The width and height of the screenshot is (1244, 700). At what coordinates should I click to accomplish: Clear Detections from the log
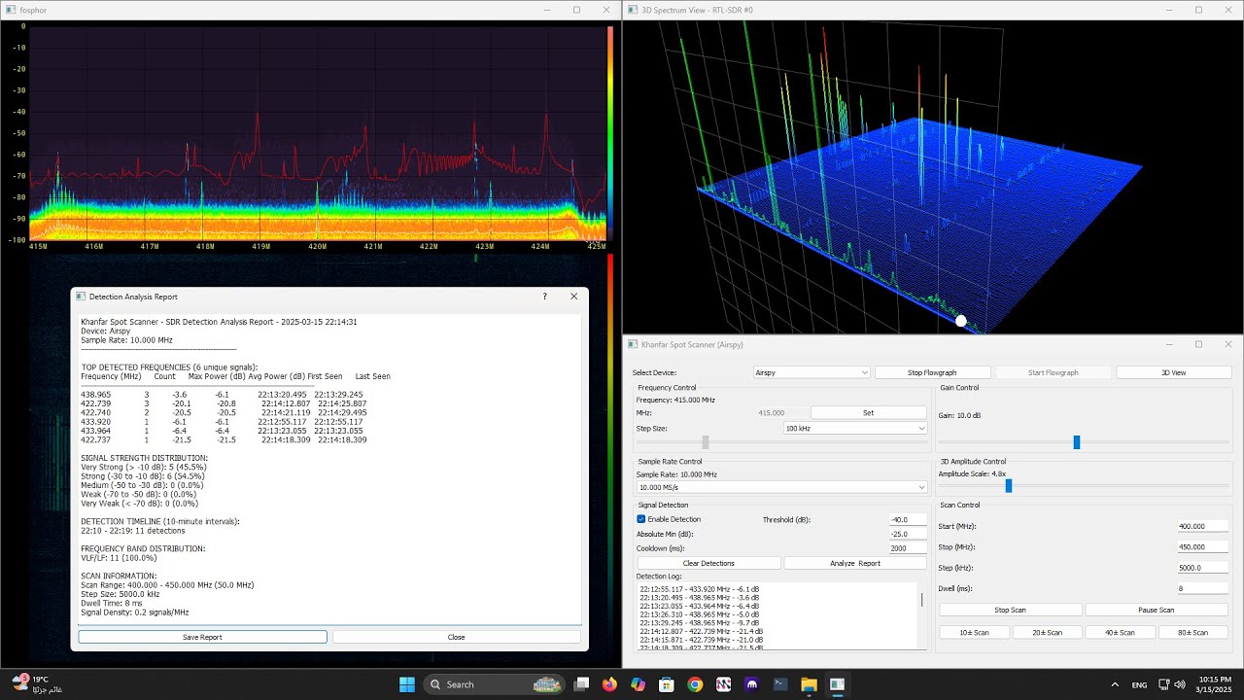pos(708,563)
